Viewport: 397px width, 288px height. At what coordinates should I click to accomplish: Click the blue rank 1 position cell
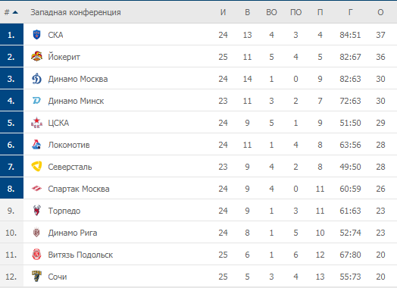coord(11,34)
